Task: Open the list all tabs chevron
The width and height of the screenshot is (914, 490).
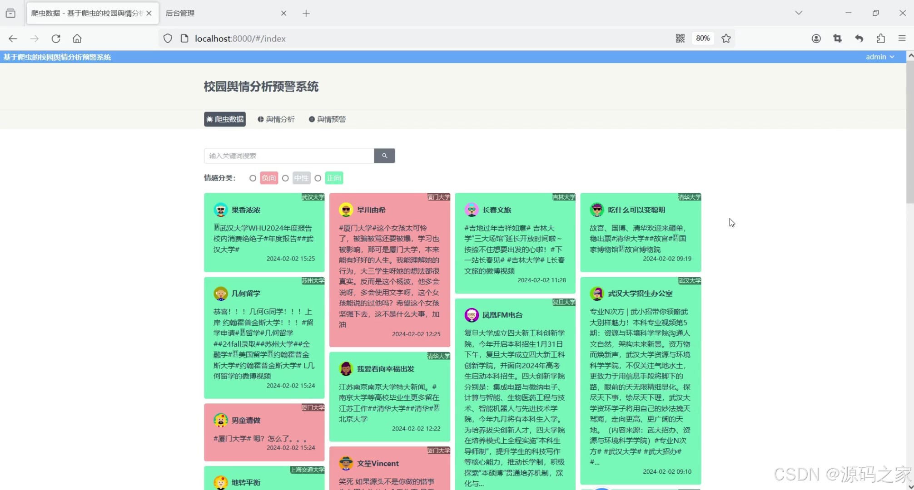Action: click(798, 13)
